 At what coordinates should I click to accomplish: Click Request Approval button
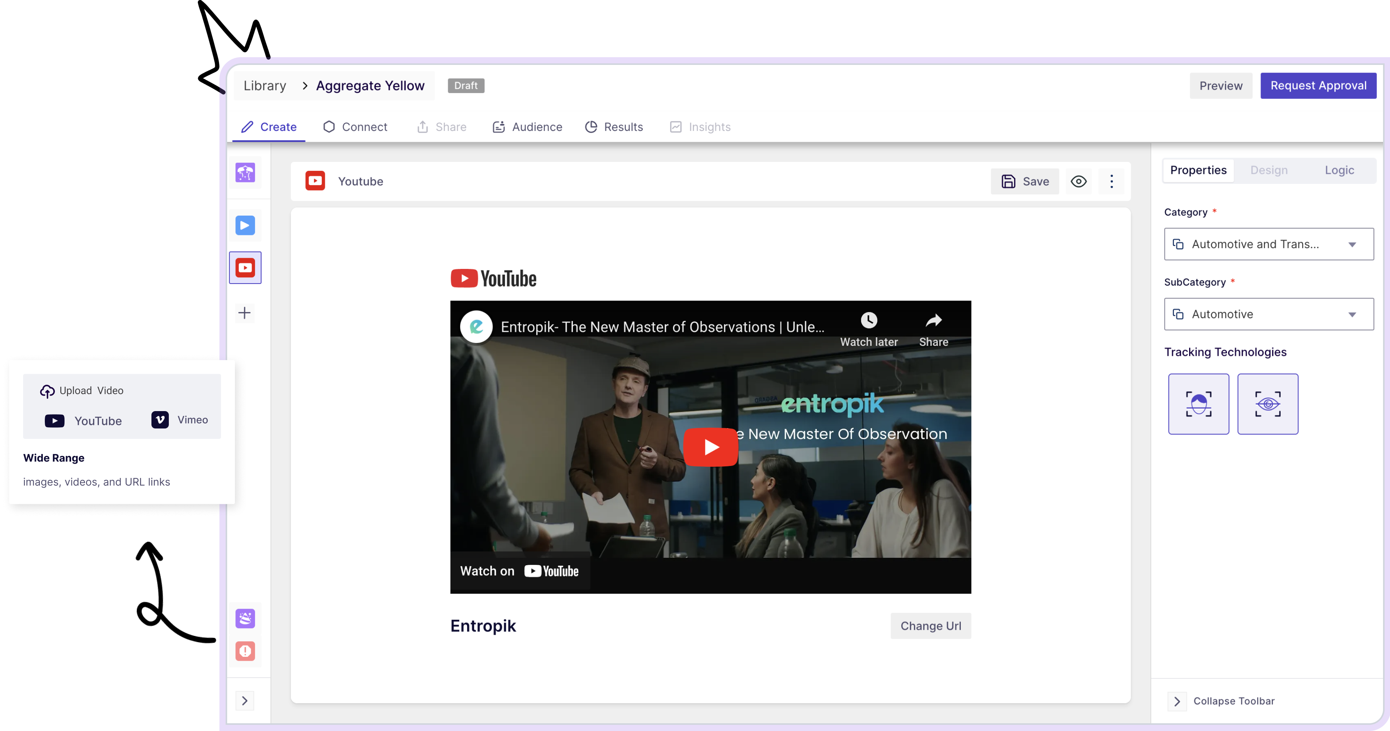(x=1318, y=86)
